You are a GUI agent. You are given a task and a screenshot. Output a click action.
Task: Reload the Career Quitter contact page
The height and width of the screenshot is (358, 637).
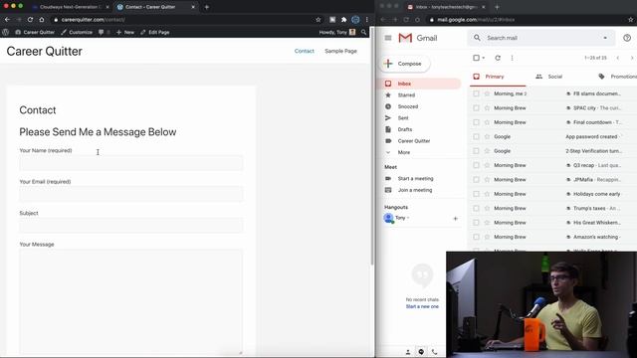(x=30, y=20)
